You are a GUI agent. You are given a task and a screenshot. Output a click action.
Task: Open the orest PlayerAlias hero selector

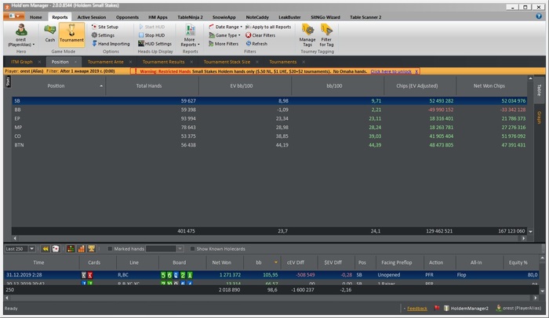click(21, 35)
